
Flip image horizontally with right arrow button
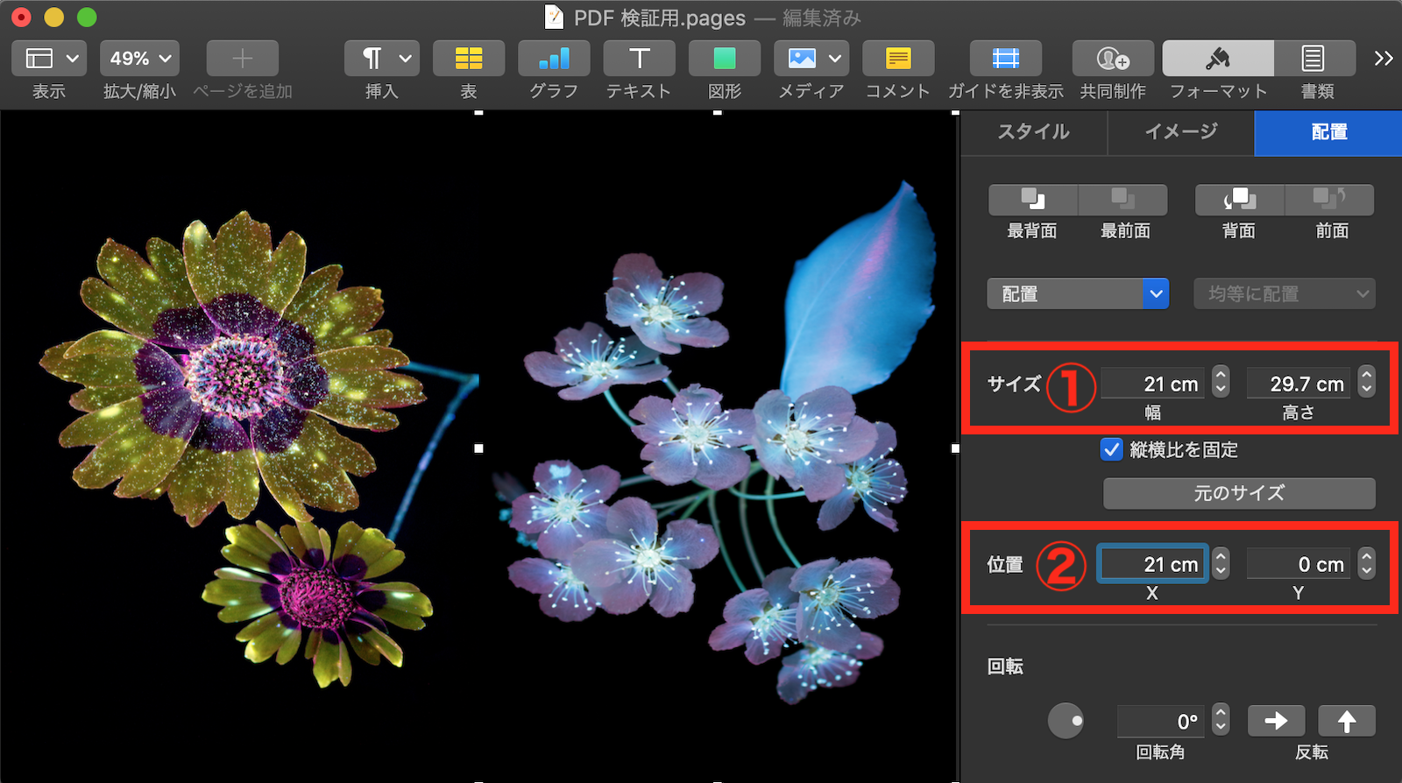click(x=1276, y=721)
